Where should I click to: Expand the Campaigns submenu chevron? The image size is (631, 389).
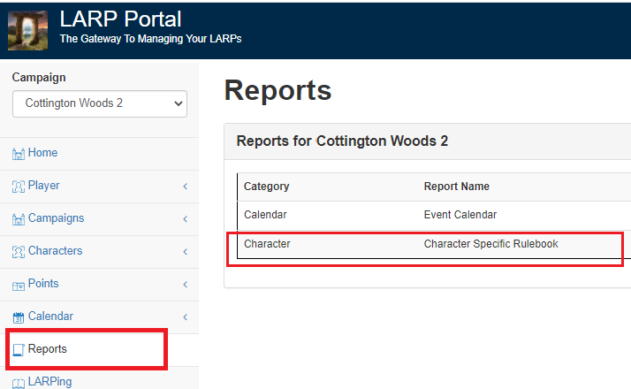pyautogui.click(x=185, y=219)
